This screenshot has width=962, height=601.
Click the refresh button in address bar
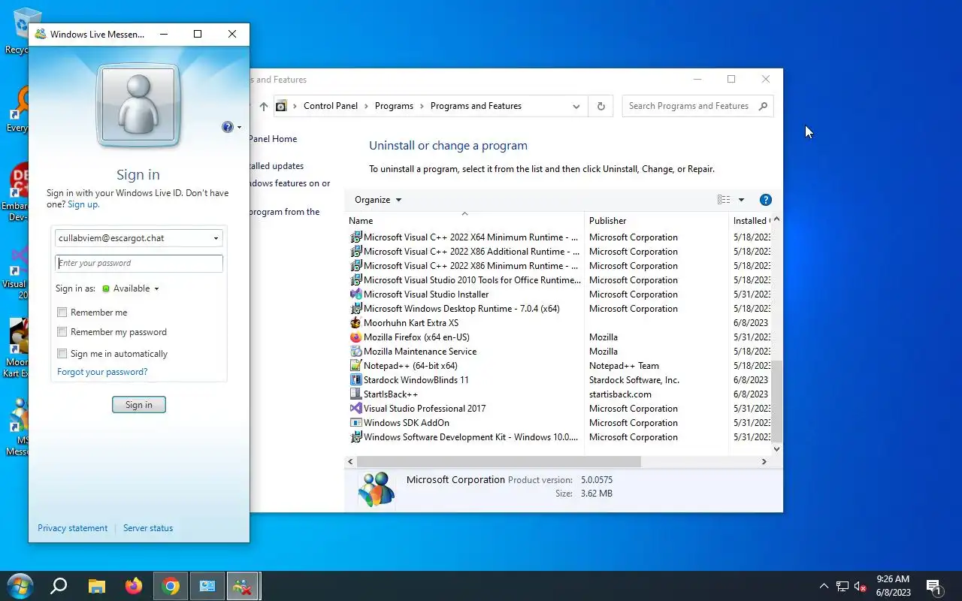click(x=600, y=106)
